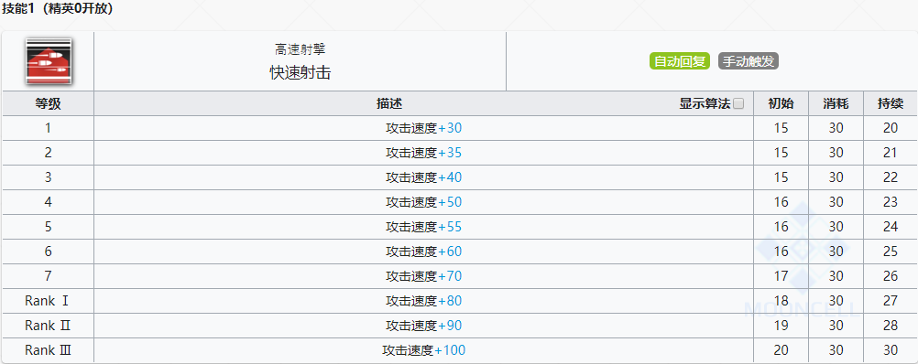This screenshot has width=918, height=364.
Task: Click the red 快速射击 skill icon
Action: pos(48,60)
